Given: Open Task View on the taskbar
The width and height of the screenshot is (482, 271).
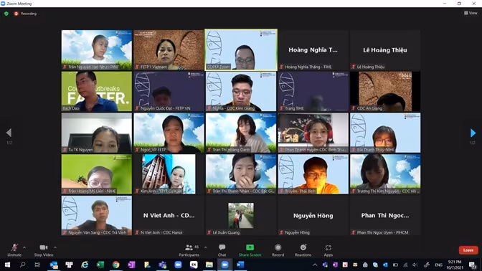Looking at the screenshot, I should pos(37,265).
